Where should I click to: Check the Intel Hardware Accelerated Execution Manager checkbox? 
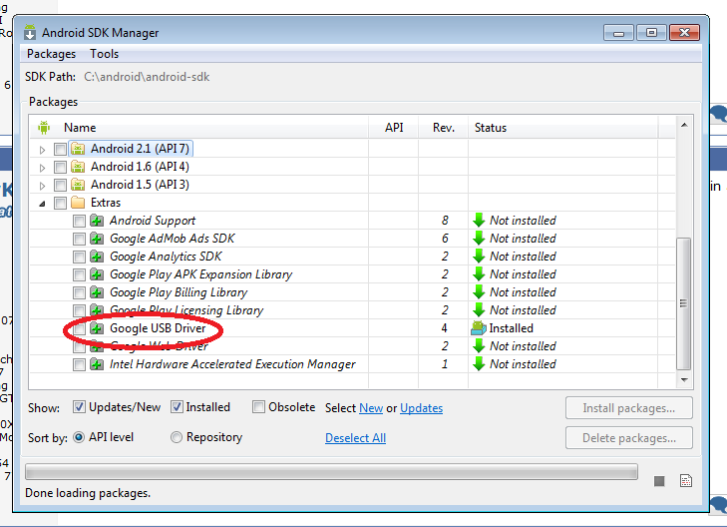click(79, 364)
